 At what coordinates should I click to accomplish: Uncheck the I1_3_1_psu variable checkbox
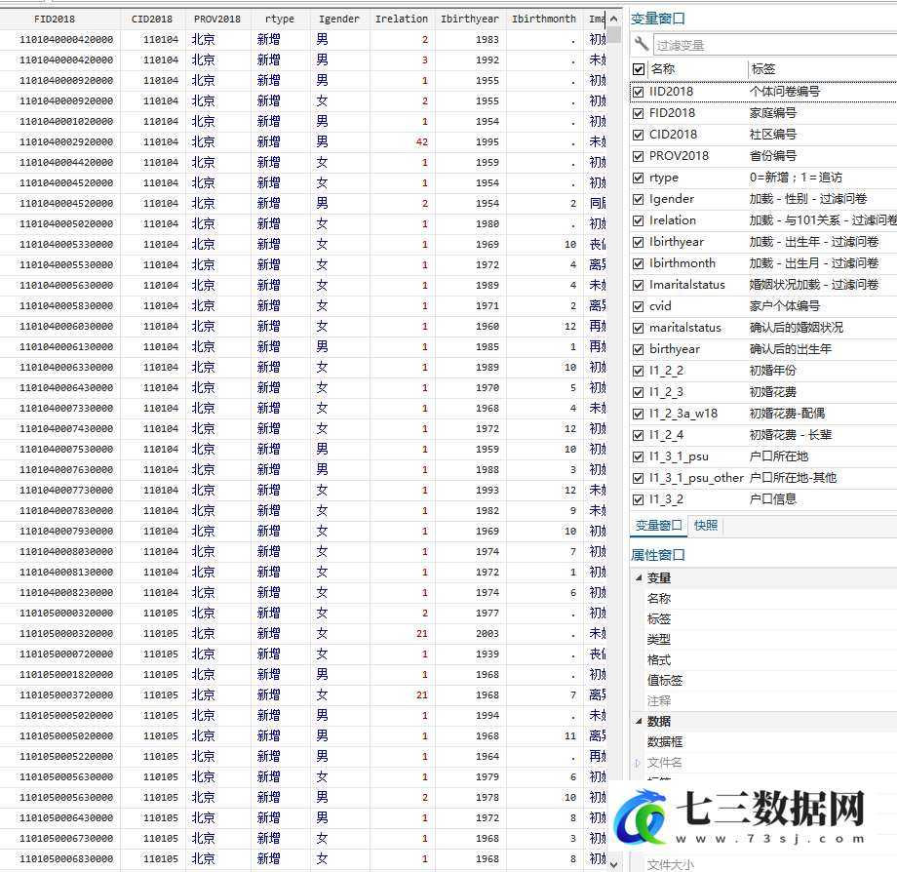click(639, 456)
